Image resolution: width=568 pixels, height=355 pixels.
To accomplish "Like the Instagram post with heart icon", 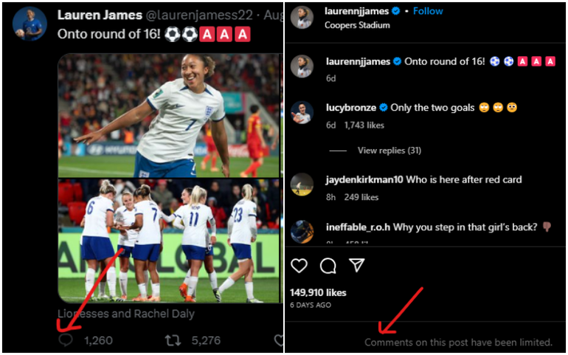I will tap(299, 266).
